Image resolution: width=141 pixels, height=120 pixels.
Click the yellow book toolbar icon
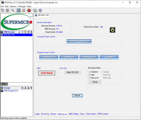[23, 10]
